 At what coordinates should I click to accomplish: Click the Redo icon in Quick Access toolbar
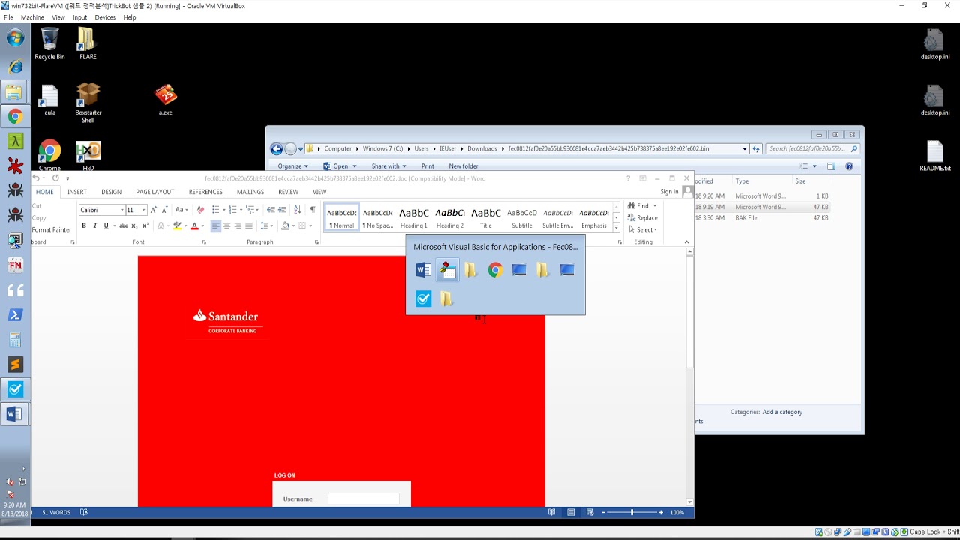(x=55, y=178)
